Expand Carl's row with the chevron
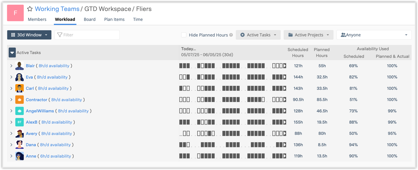Viewport: 418px width, 170px height. (x=11, y=88)
